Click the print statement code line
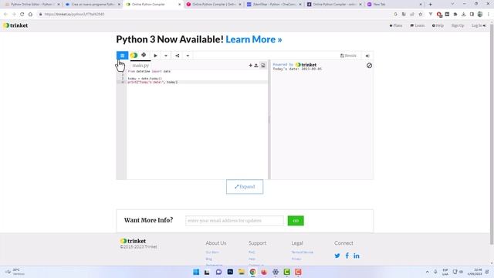 coord(153,83)
